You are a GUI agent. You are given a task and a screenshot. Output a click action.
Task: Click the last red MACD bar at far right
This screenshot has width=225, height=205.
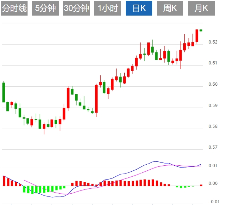(201, 185)
